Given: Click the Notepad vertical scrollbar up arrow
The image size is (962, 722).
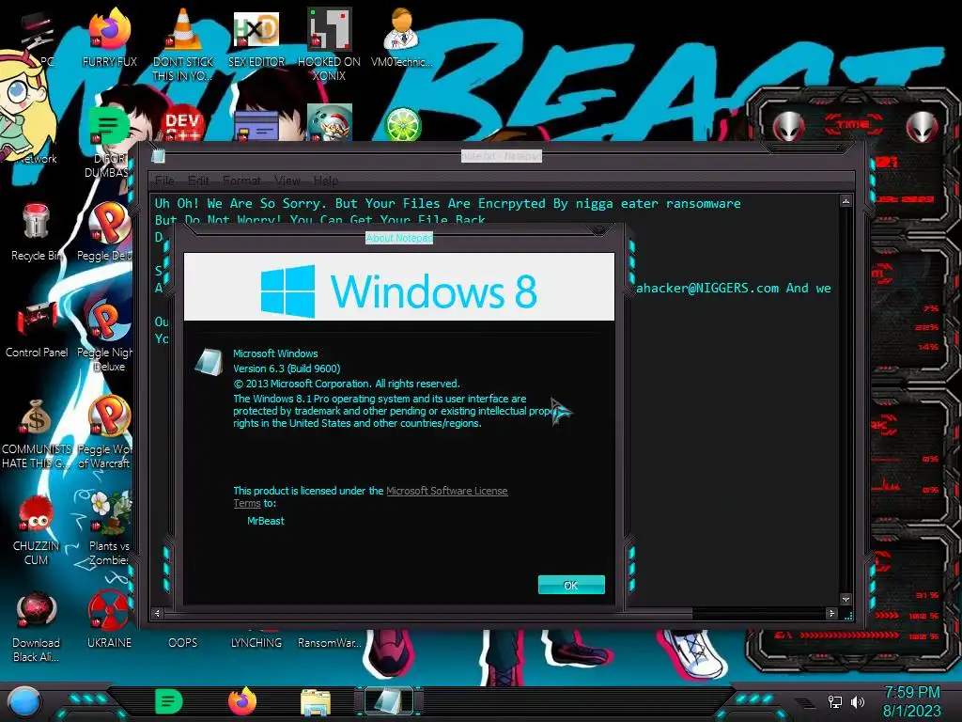Looking at the screenshot, I should coord(846,201).
